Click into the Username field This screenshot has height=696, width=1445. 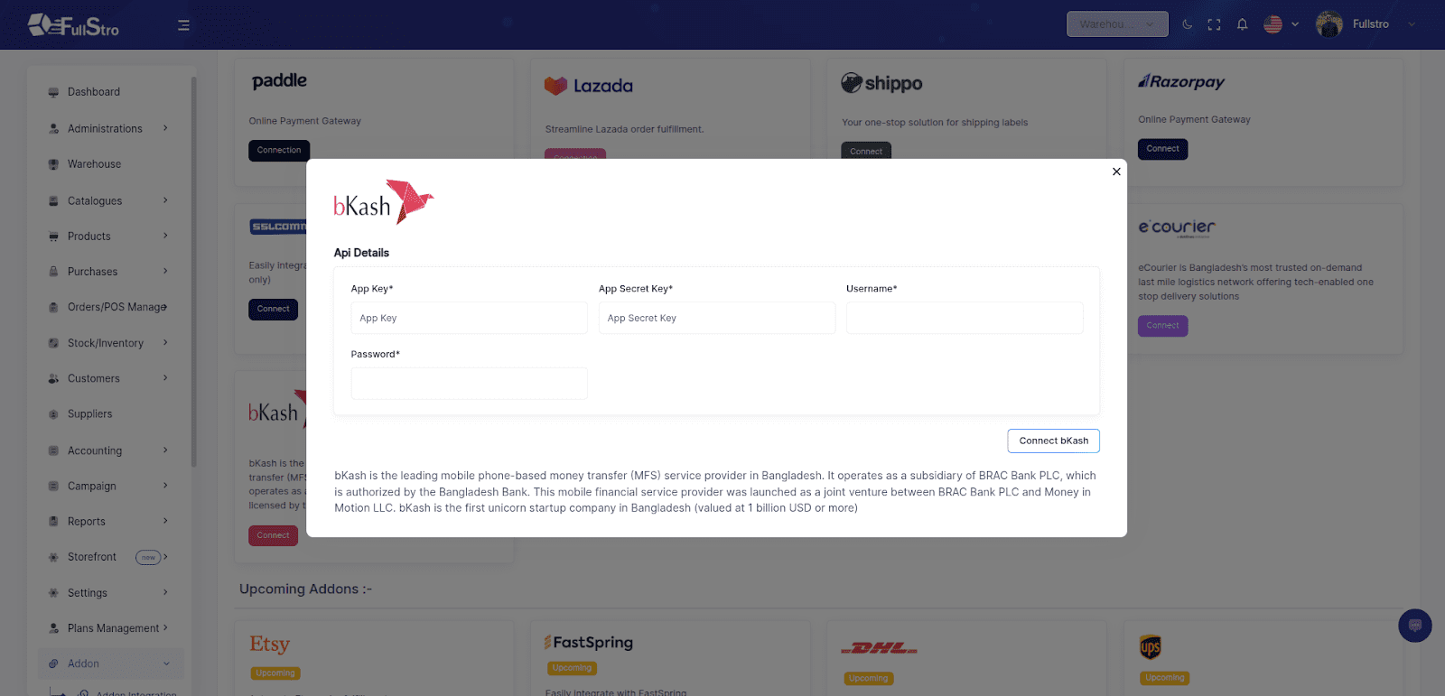pos(965,318)
